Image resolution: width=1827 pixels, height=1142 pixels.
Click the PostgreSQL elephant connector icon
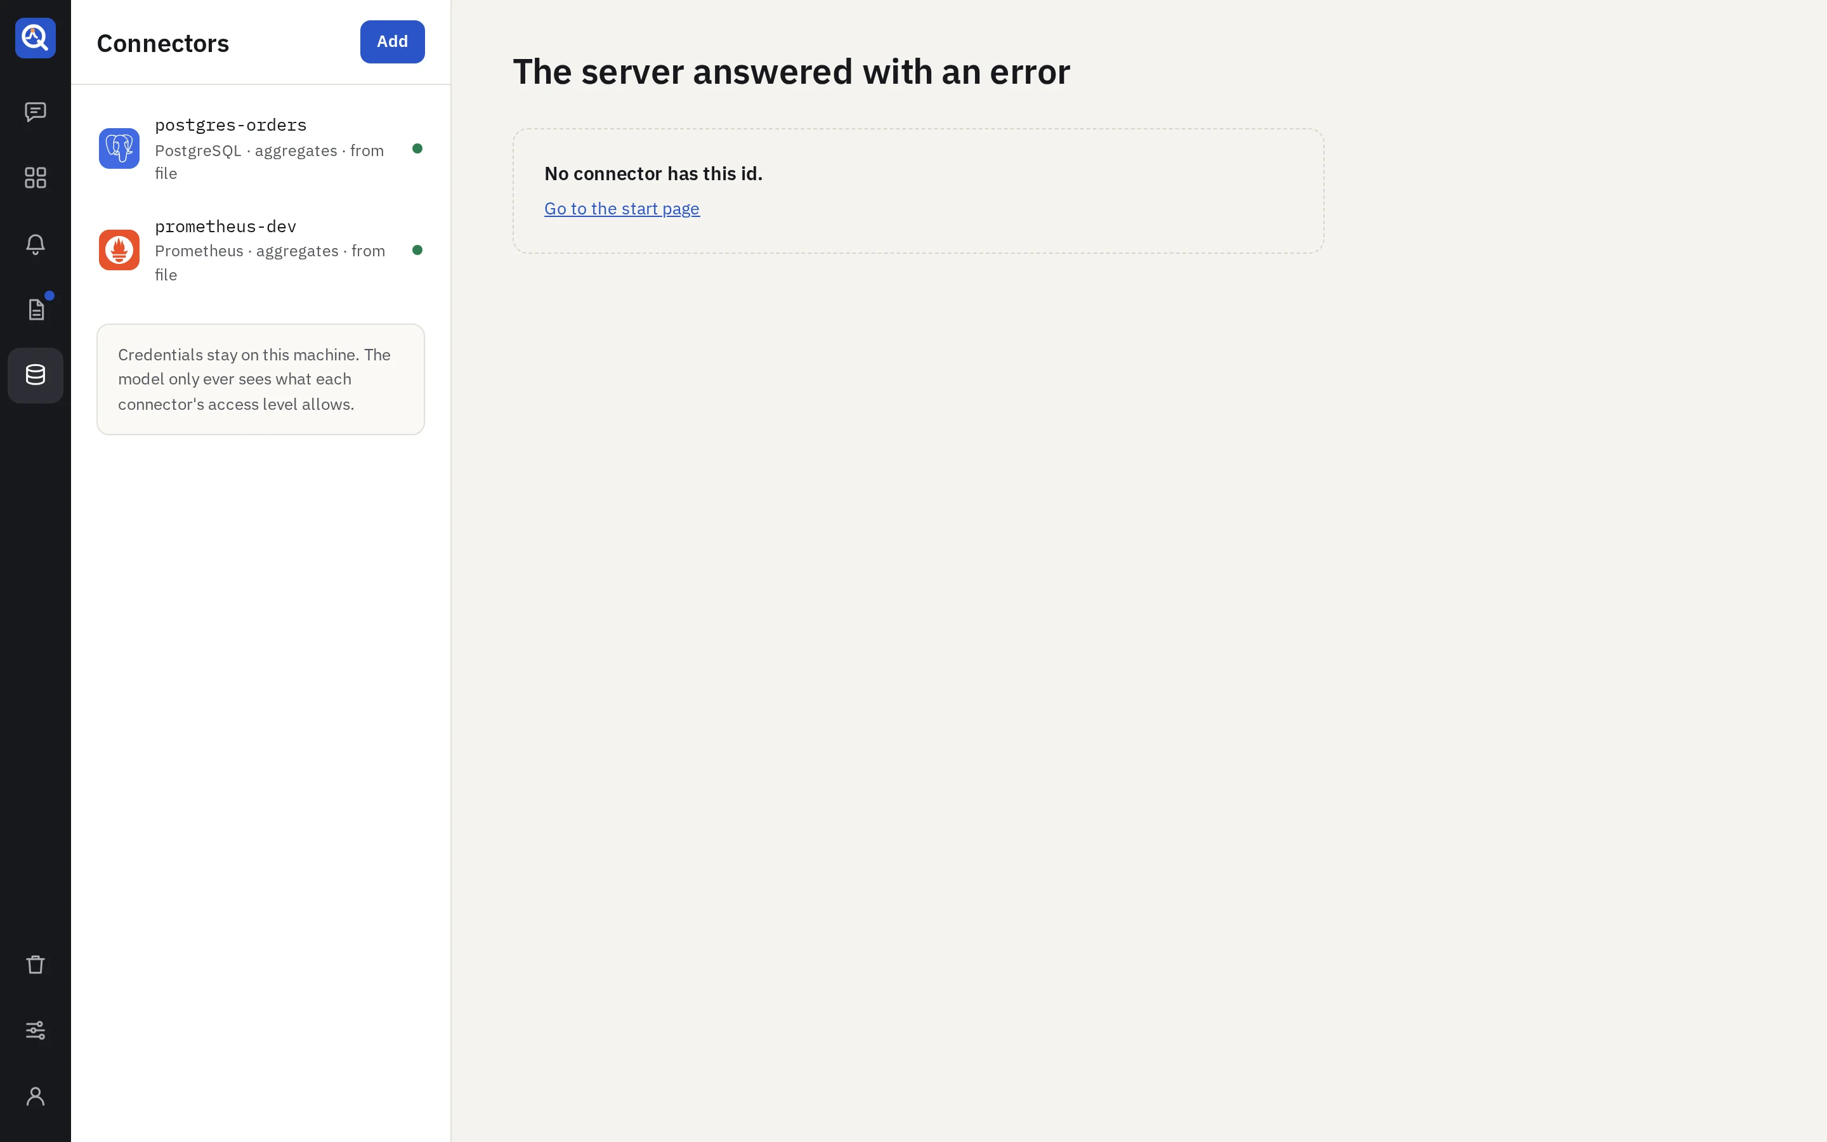coord(119,148)
